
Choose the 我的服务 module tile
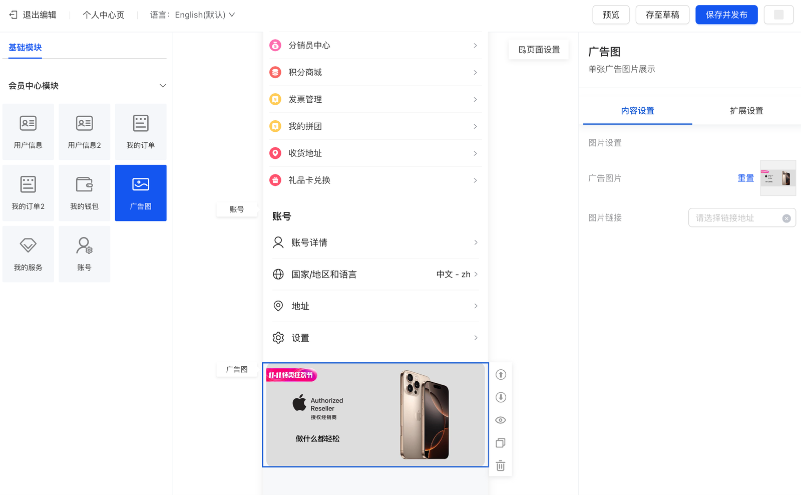click(x=28, y=254)
